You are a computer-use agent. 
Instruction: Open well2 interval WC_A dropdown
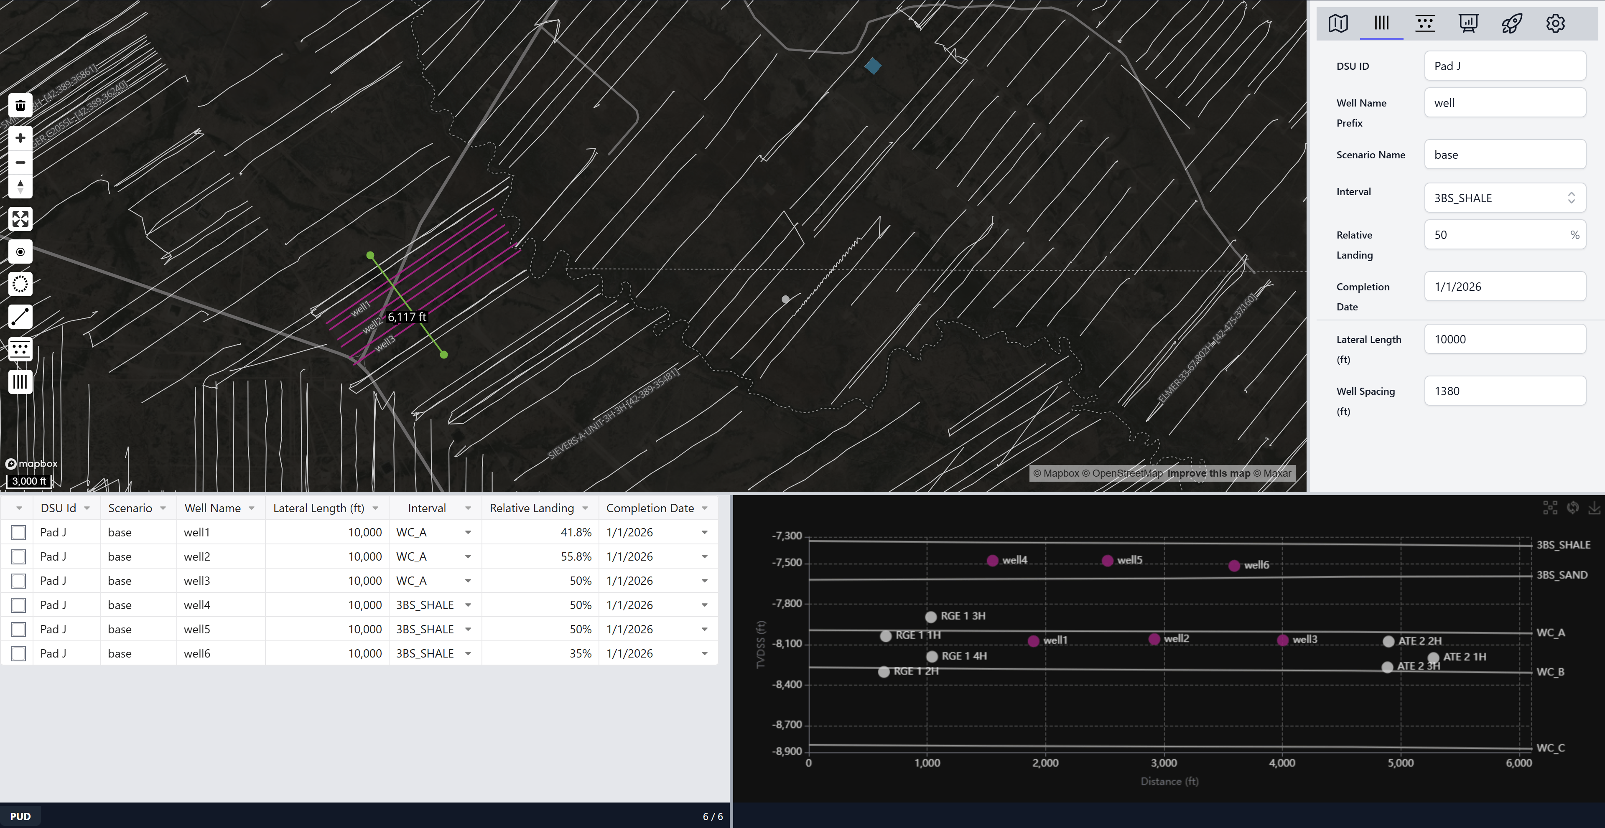(x=468, y=556)
